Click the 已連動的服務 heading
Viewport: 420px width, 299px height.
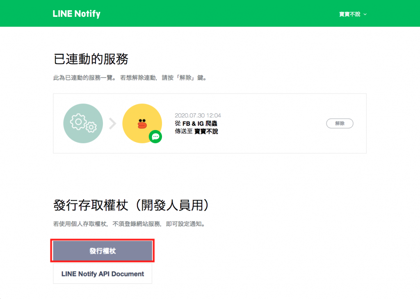(91, 59)
